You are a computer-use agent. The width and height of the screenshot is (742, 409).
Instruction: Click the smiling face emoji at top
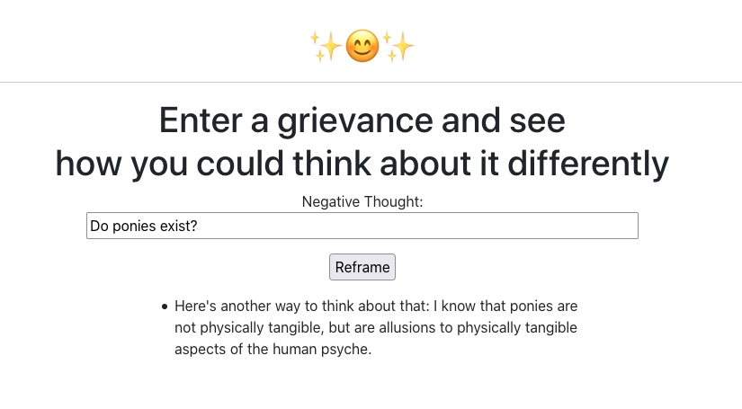point(362,46)
